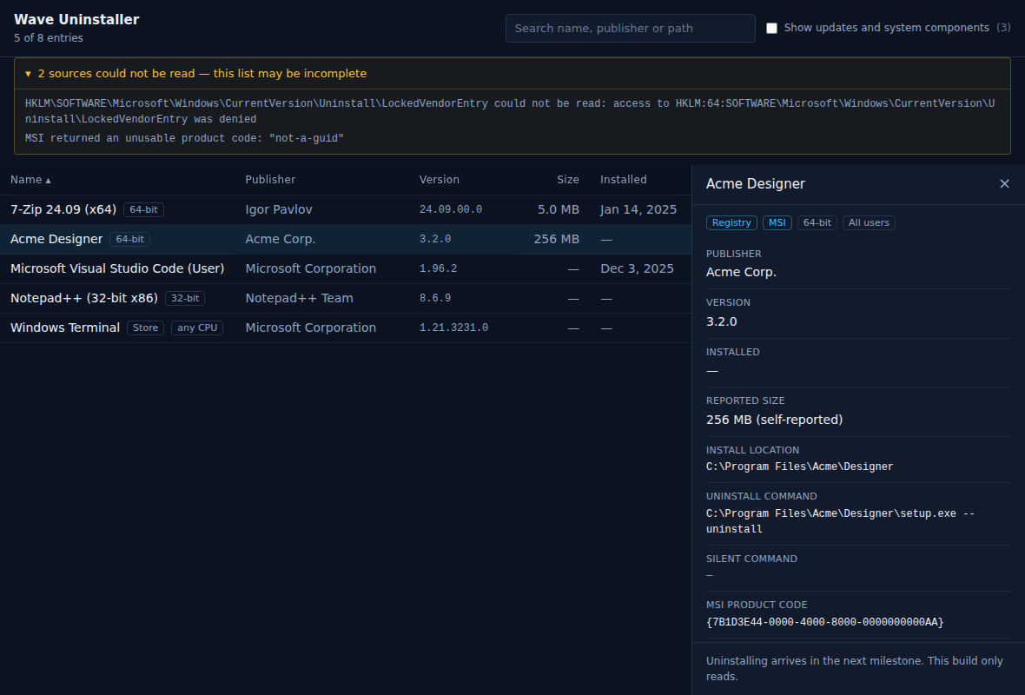The image size is (1025, 695).
Task: Click the 5.0 MB size cell
Action: tap(559, 210)
